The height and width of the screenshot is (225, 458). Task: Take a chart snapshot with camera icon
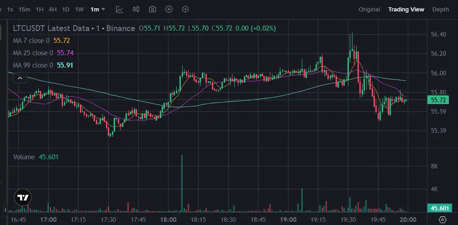152,9
